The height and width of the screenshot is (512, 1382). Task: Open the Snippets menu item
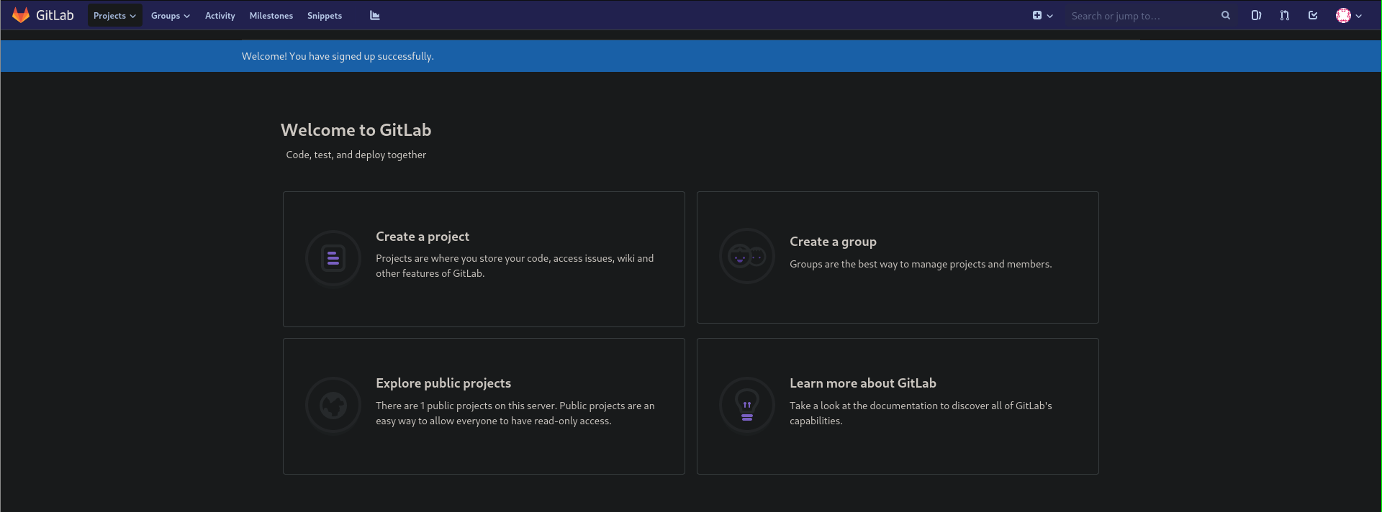tap(325, 15)
